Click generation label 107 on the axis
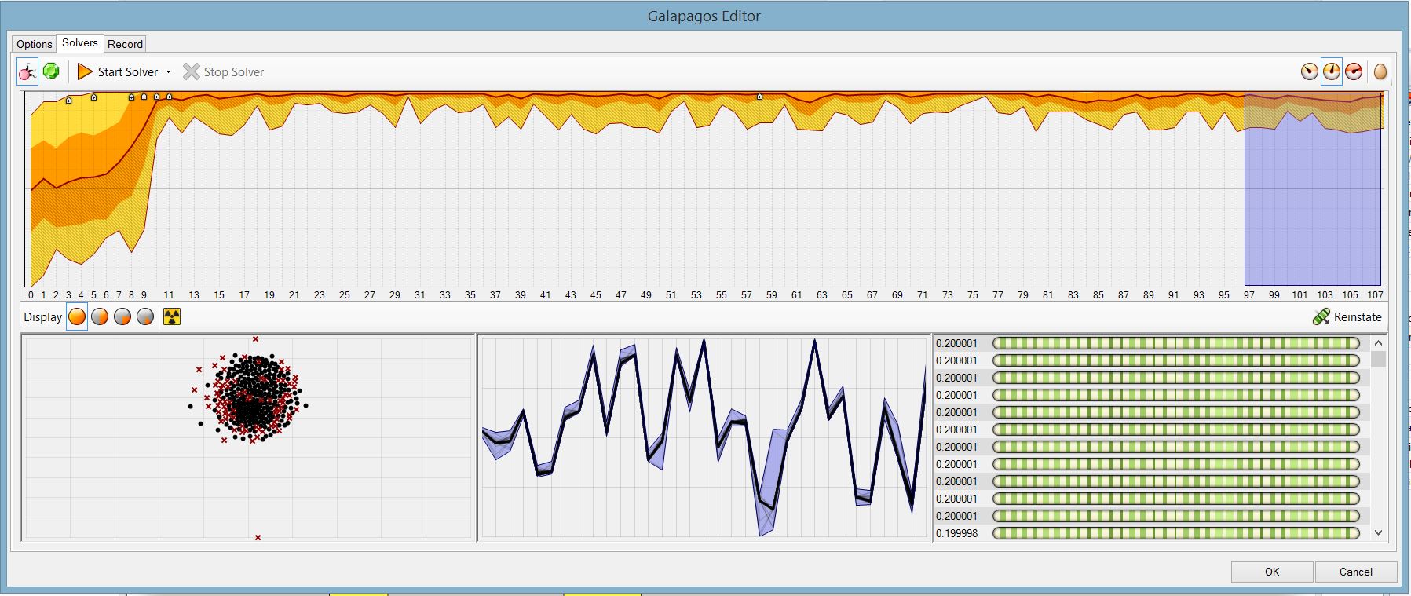 (x=1375, y=295)
